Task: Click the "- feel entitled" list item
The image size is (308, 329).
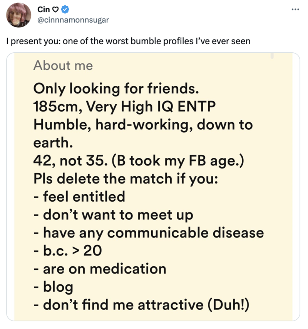Action: (79, 197)
